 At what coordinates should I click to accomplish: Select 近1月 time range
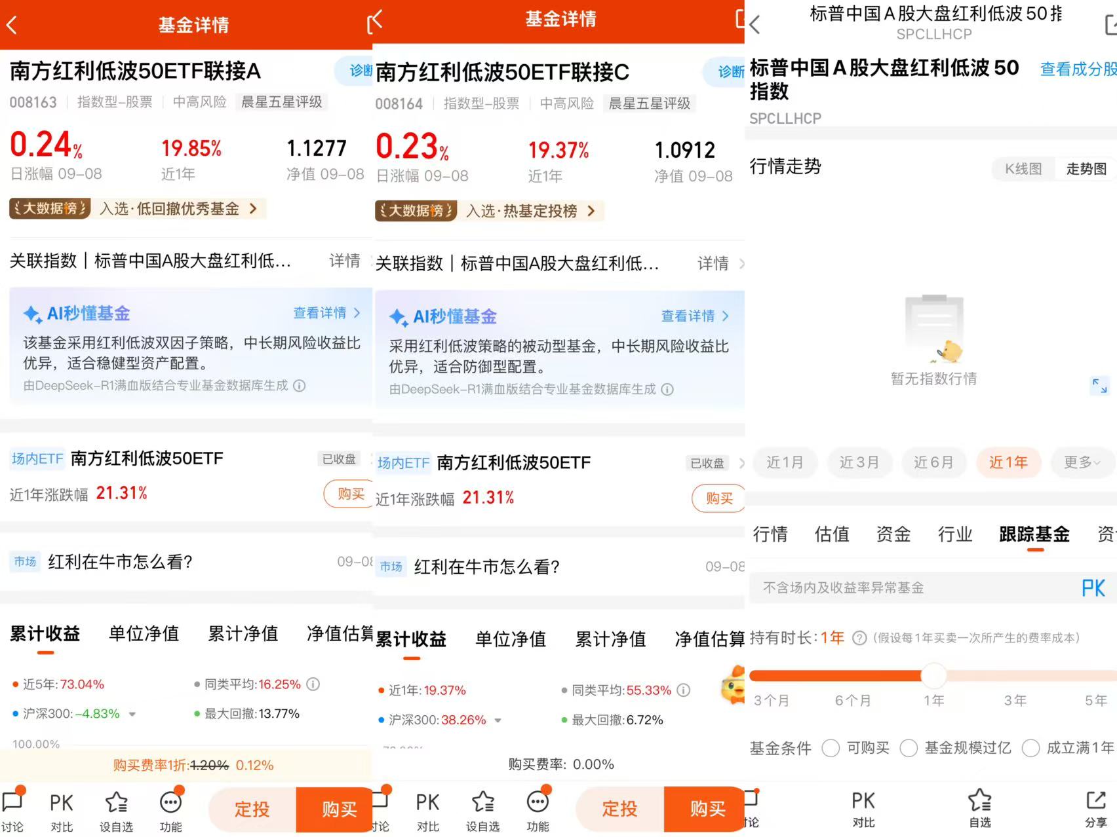[785, 462]
